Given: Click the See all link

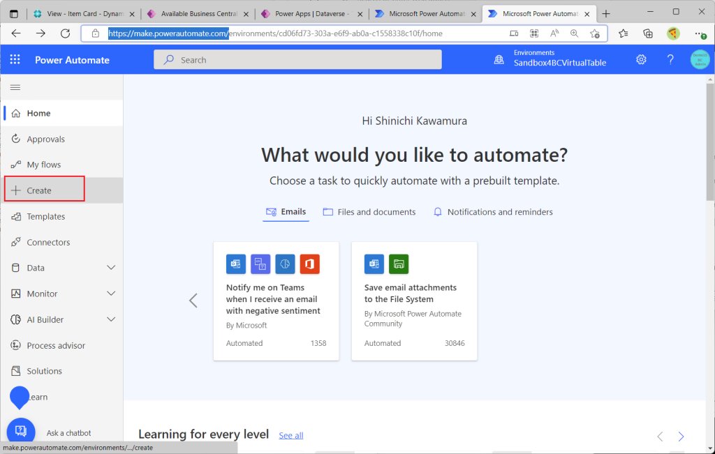Looking at the screenshot, I should (291, 435).
